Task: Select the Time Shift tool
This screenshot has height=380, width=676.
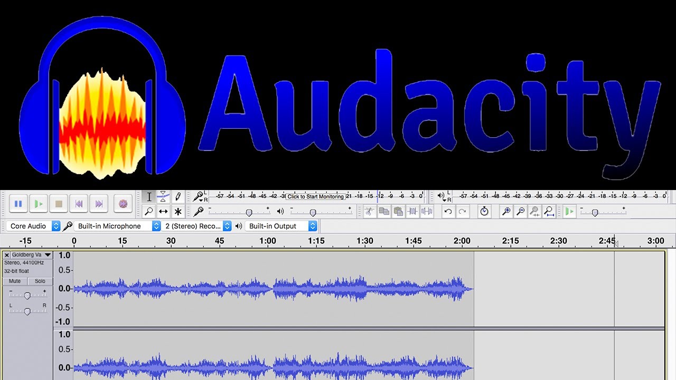Action: 163,212
